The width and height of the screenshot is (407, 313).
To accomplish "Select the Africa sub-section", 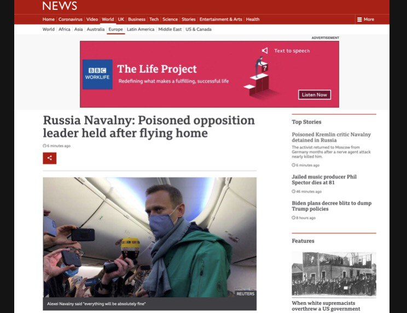I will (65, 29).
